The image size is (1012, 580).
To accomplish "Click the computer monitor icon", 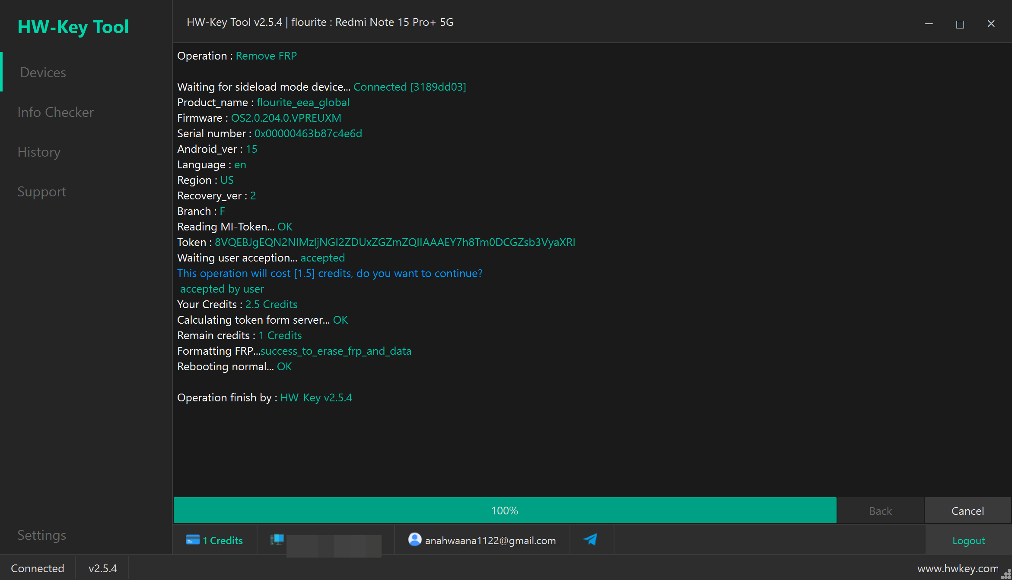I will click(277, 539).
